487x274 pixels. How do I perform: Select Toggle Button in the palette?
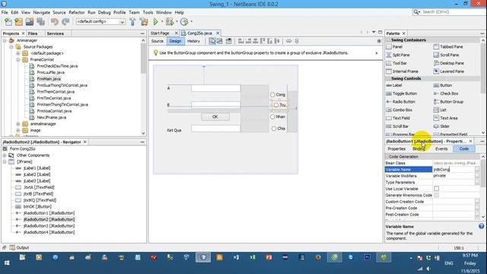coord(401,94)
